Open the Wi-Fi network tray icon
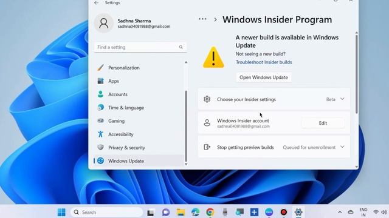This screenshot has width=389, height=218. (376, 212)
